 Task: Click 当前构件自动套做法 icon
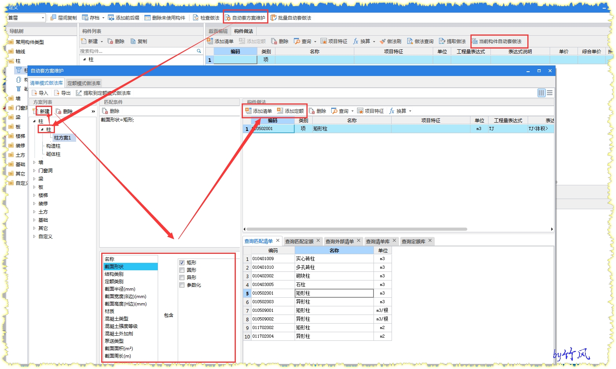[x=474, y=41]
